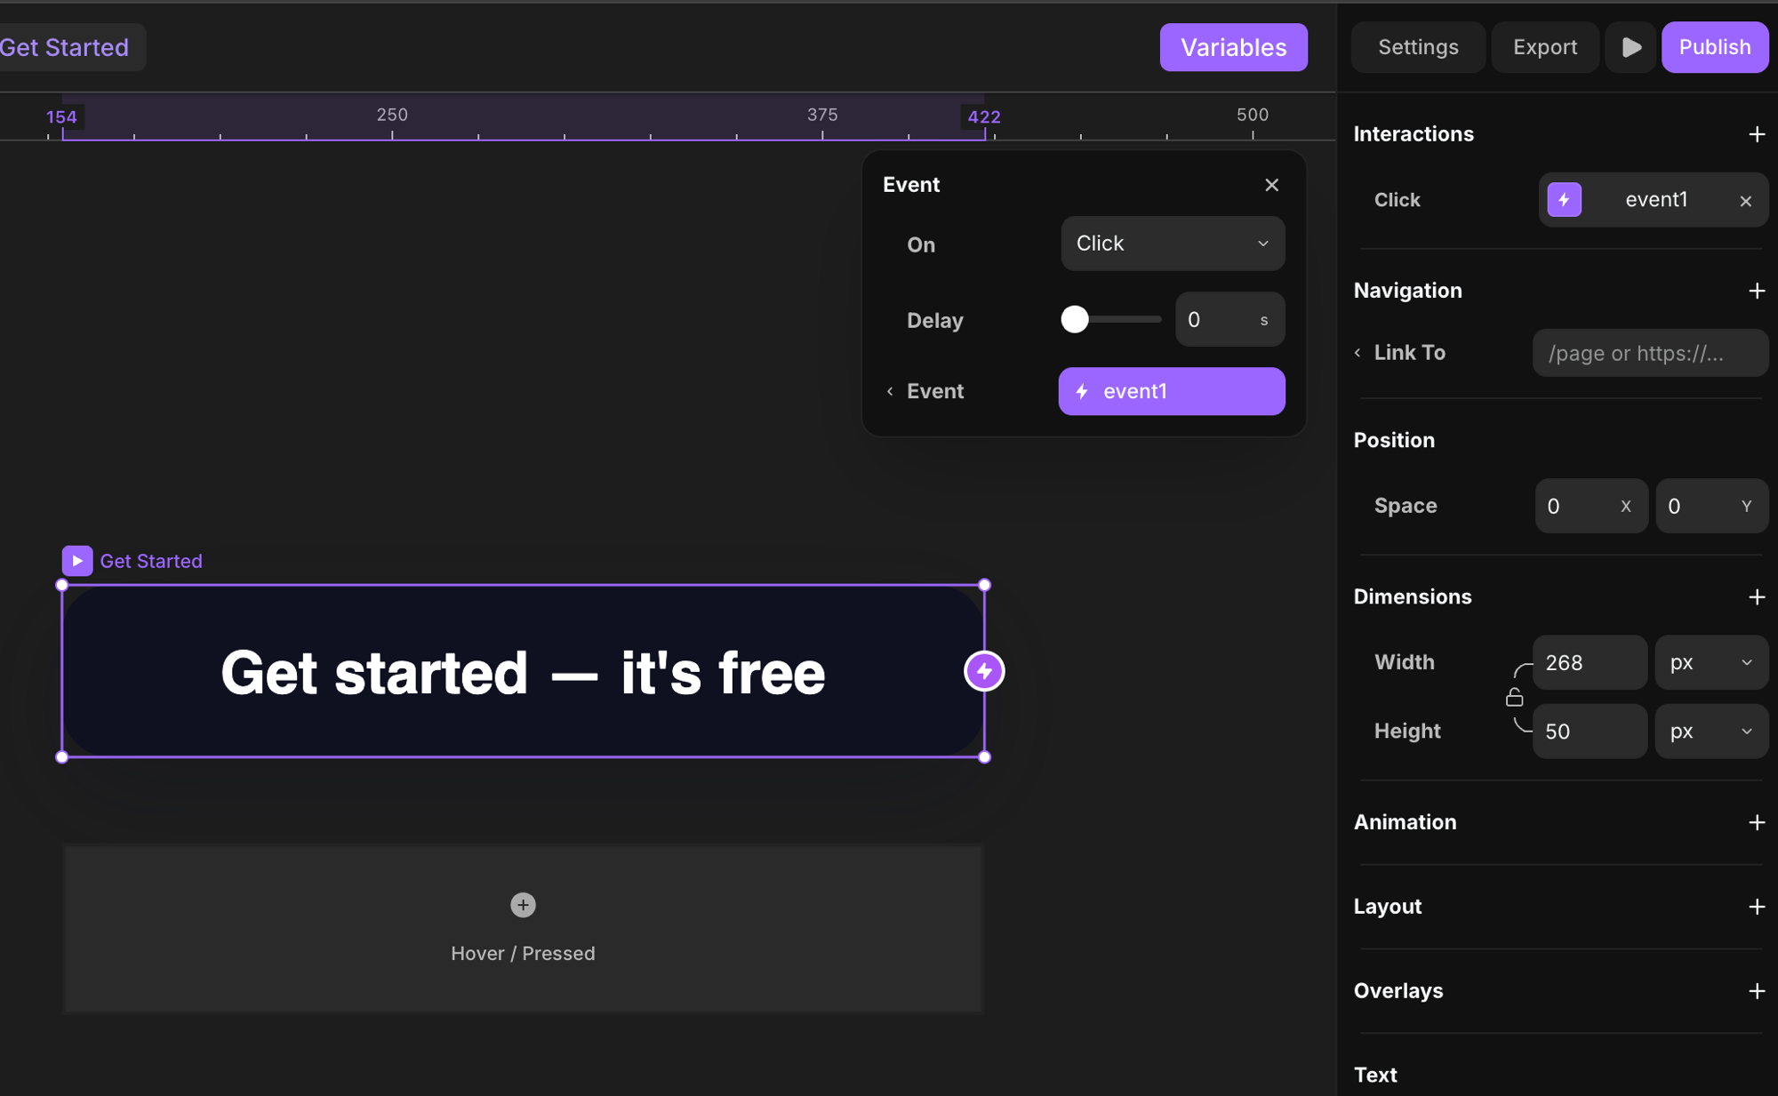Click the Navigation section heading
The height and width of the screenshot is (1096, 1778).
point(1407,291)
